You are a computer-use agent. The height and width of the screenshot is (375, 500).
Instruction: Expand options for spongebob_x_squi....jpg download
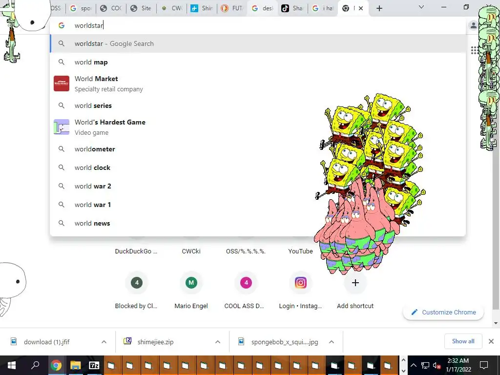pos(332,342)
